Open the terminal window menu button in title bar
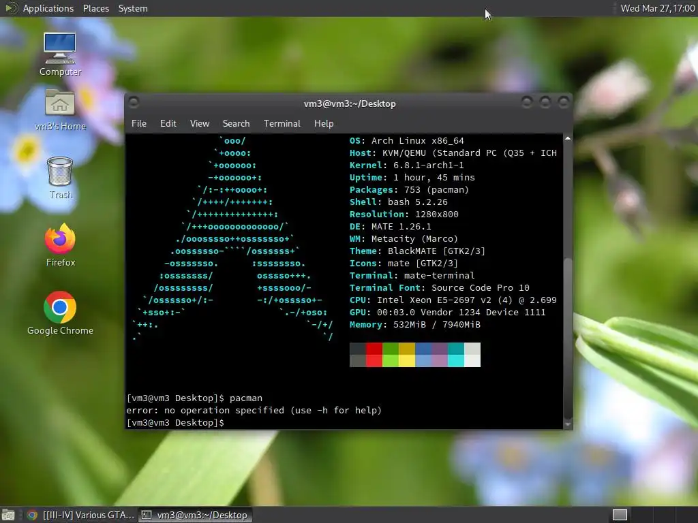 [x=134, y=103]
